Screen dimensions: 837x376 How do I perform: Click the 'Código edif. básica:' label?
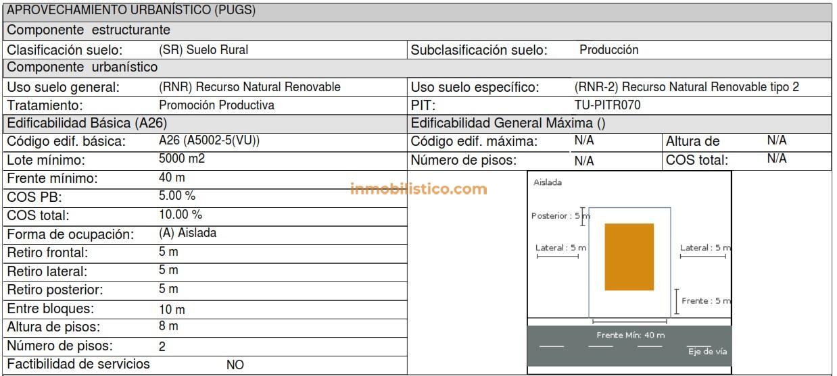(66, 142)
